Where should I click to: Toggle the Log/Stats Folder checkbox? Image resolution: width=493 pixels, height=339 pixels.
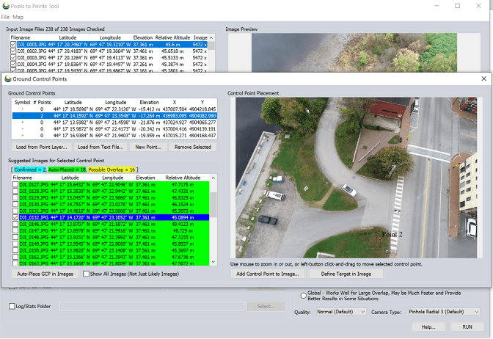coord(12,306)
